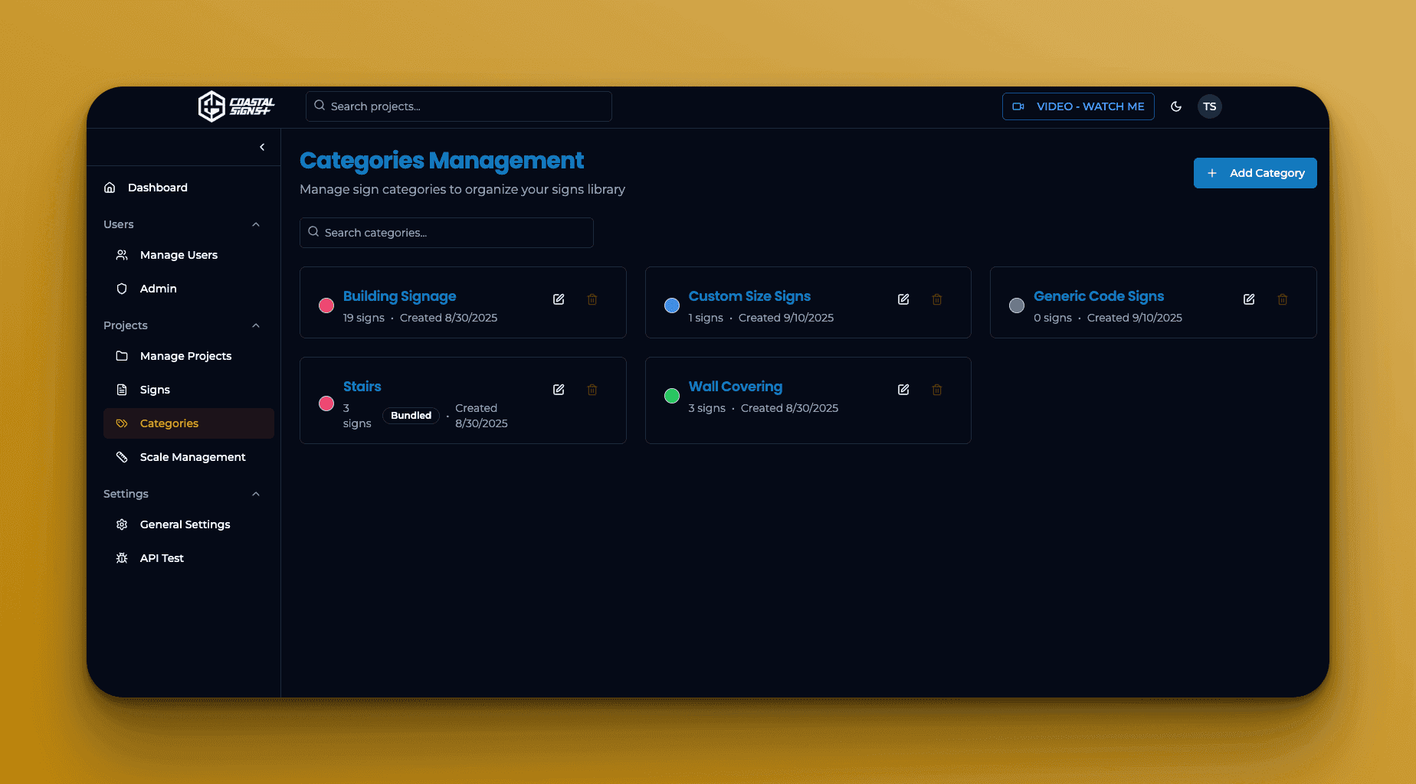Delete the Generic Code Signs category
Image resolution: width=1416 pixels, height=784 pixels.
pos(1283,299)
